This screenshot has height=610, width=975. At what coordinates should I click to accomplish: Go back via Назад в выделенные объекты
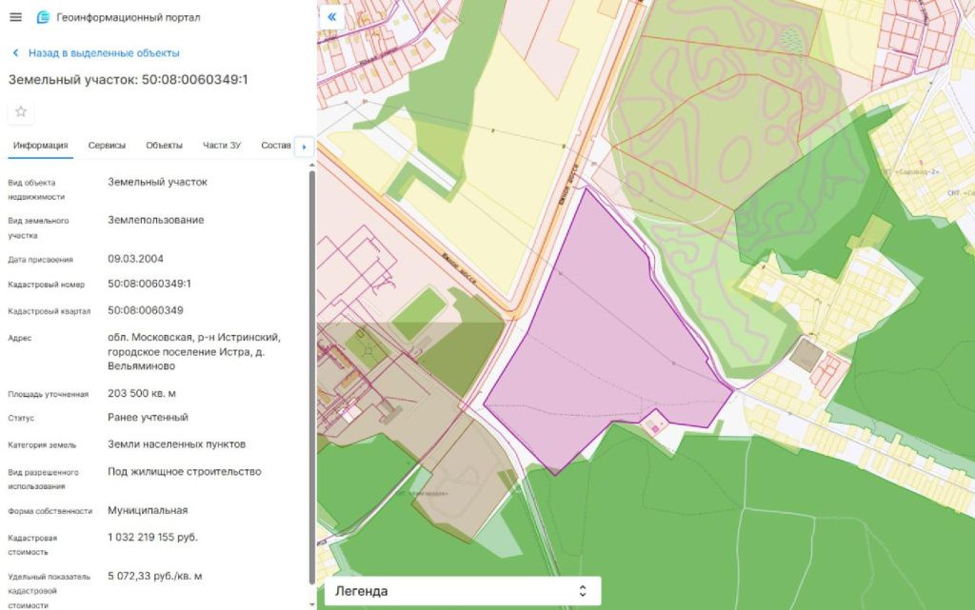(x=103, y=53)
